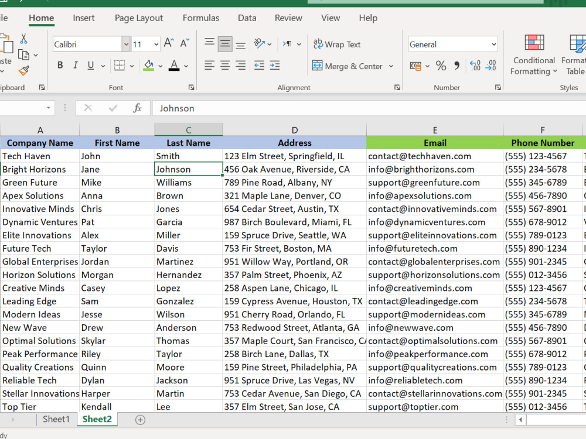Expand Merge & Center options arrow
This screenshot has height=439, width=586.
tap(391, 66)
